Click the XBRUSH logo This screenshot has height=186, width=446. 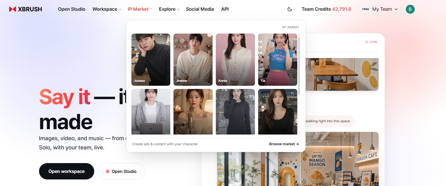tap(26, 9)
